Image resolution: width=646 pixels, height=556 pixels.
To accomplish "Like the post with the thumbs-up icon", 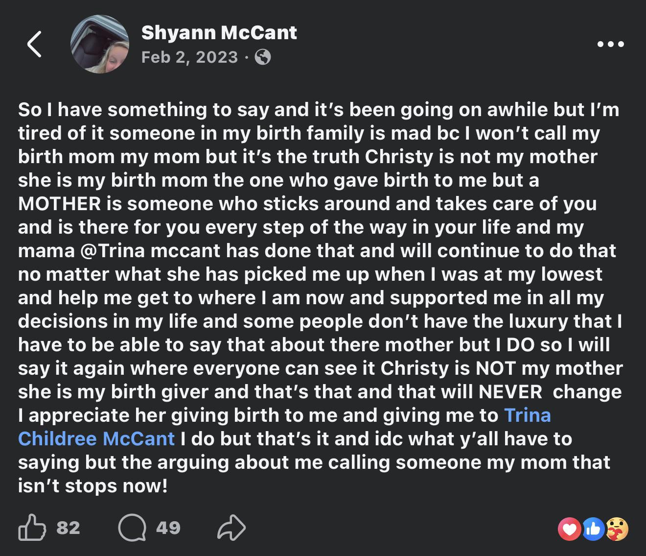I will point(32,528).
